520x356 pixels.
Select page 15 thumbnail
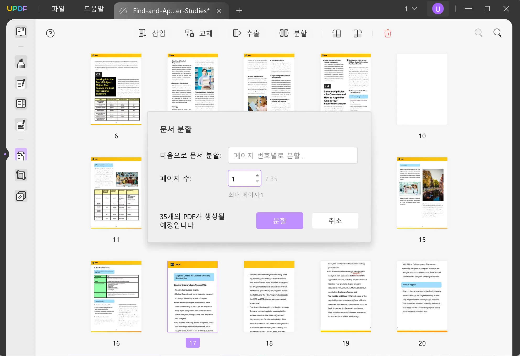[422, 193]
